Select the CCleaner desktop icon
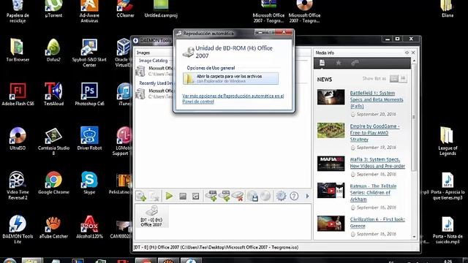 125,9
